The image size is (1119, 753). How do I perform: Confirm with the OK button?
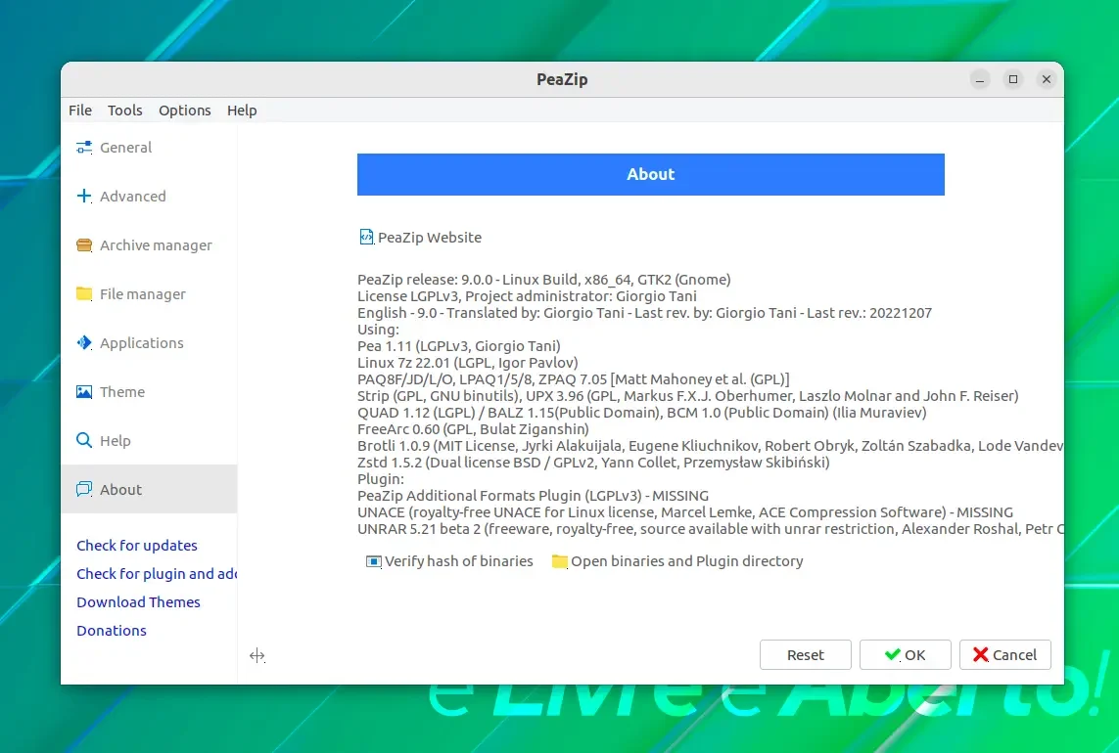[905, 654]
